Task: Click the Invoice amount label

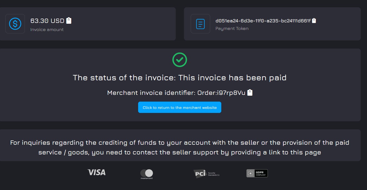Action: (x=47, y=30)
